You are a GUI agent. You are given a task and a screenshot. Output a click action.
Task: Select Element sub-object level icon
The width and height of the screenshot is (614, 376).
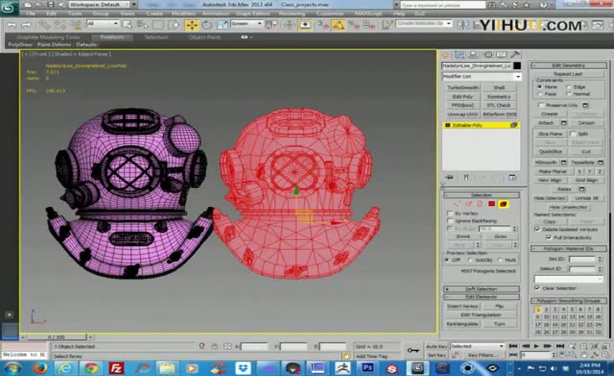(x=503, y=203)
